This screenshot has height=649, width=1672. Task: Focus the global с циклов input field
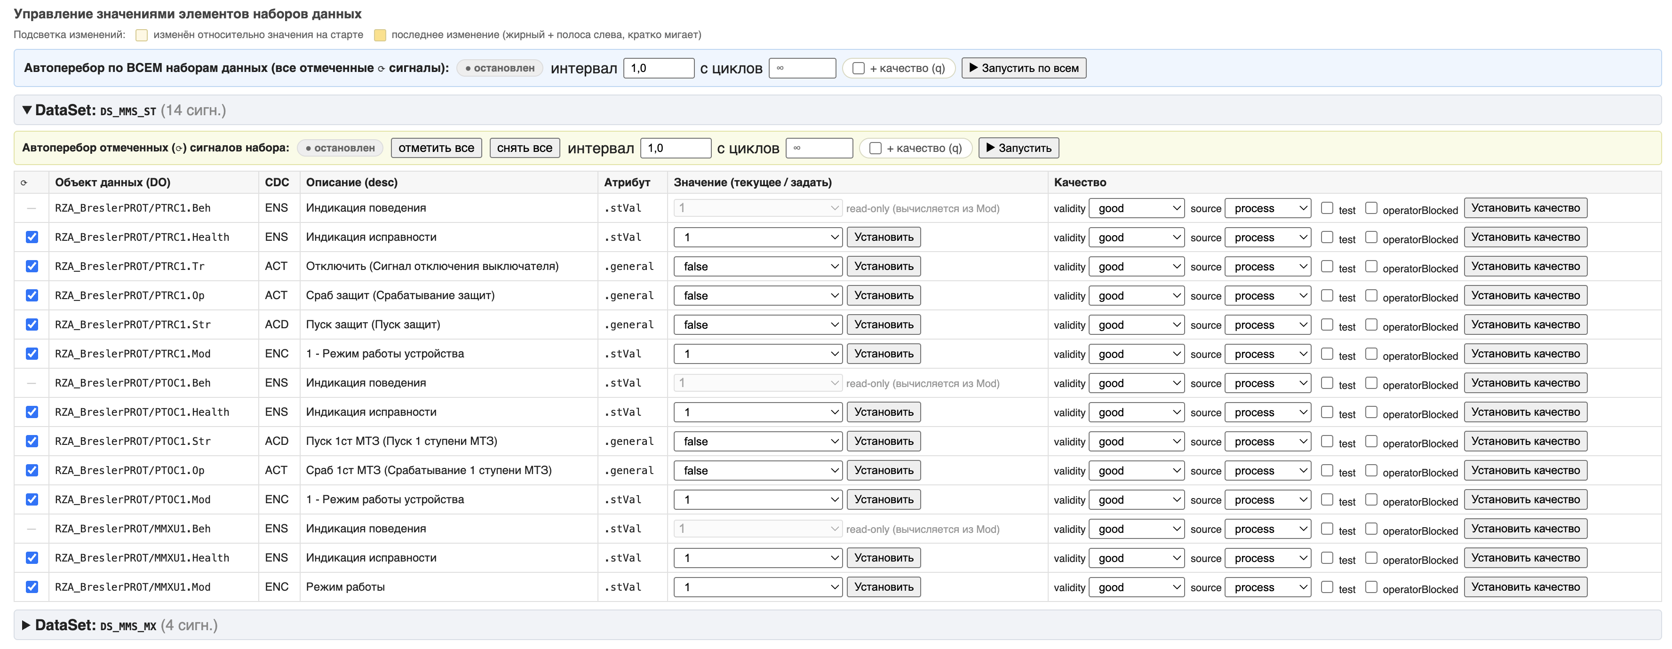(x=802, y=68)
